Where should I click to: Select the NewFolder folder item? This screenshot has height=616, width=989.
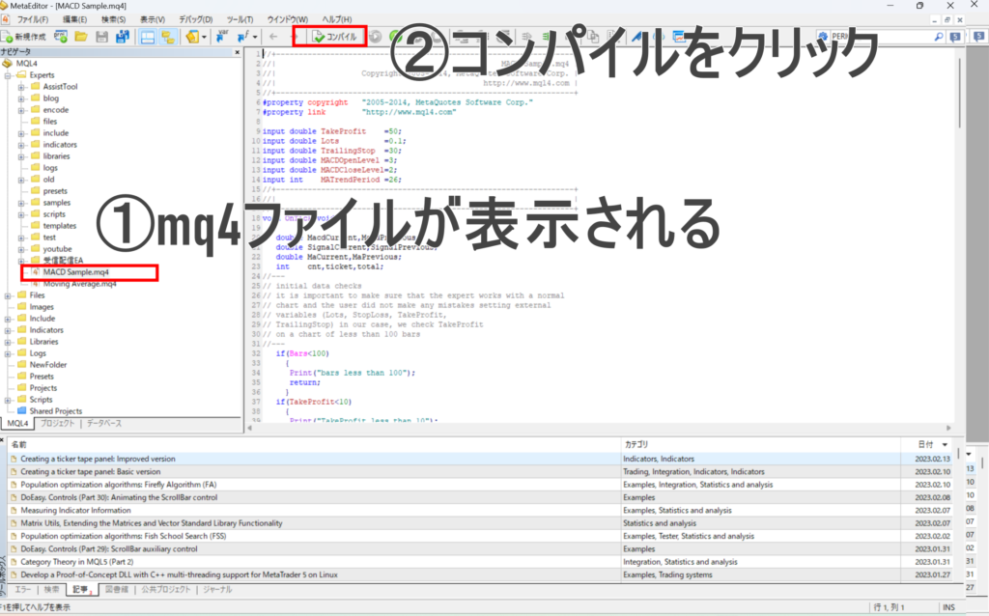48,365
